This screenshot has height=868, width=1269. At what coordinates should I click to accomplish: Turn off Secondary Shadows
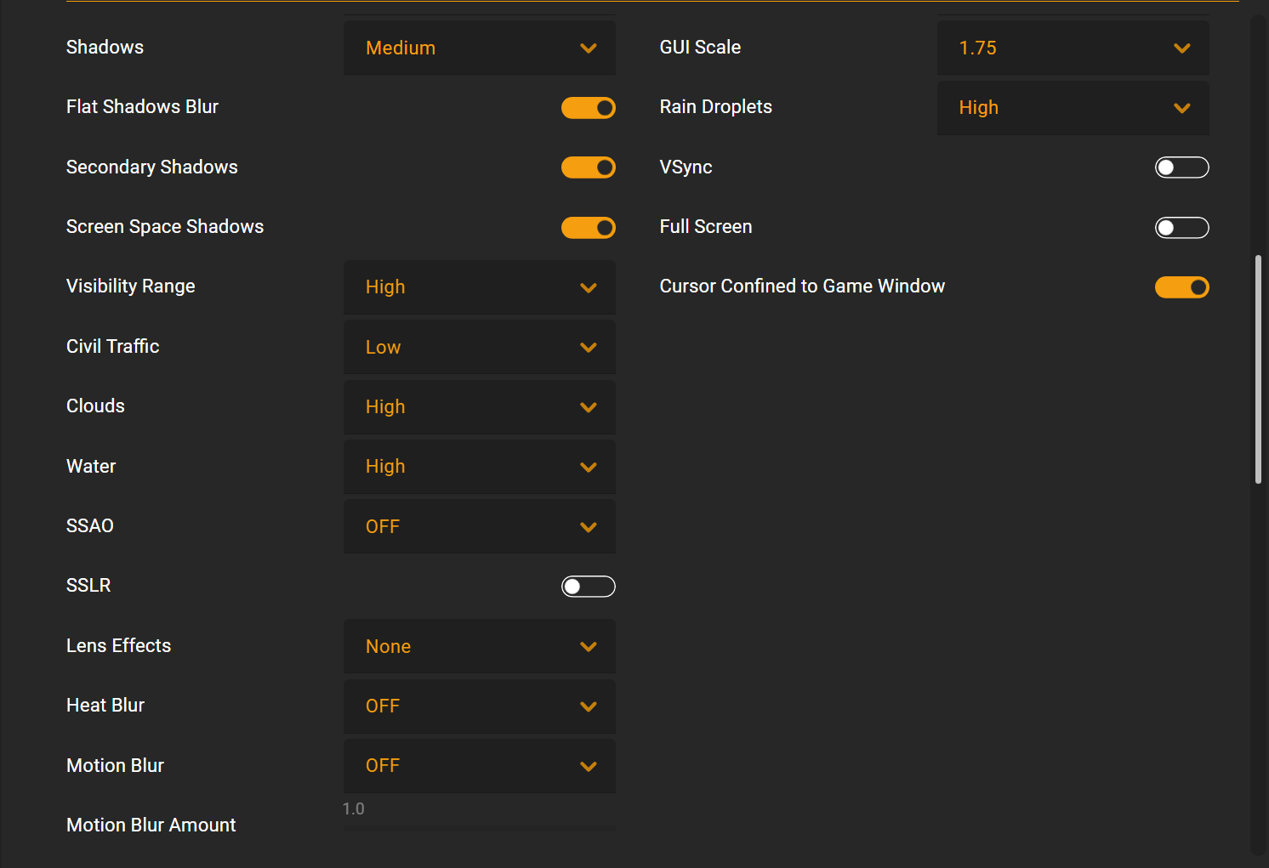click(x=588, y=167)
